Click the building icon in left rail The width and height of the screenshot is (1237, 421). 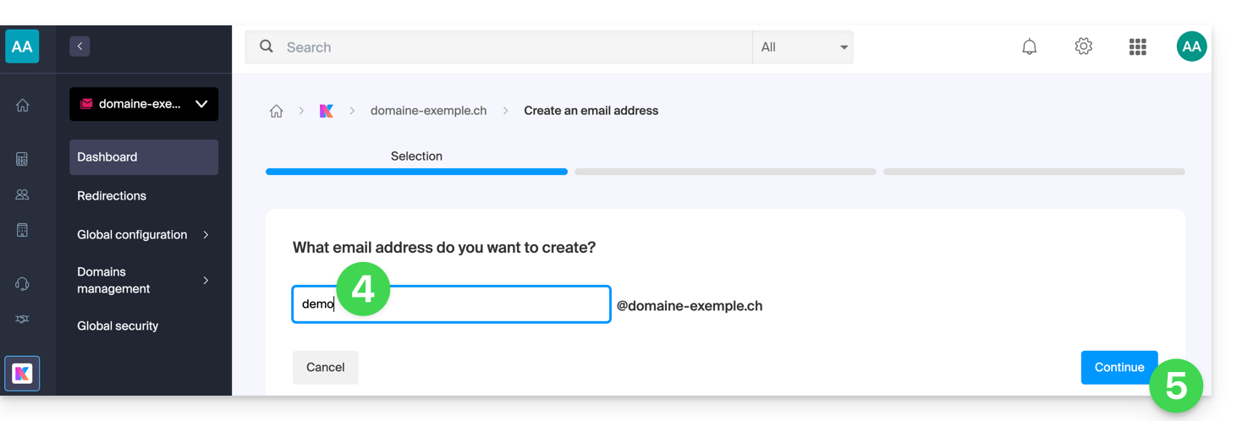tap(23, 230)
